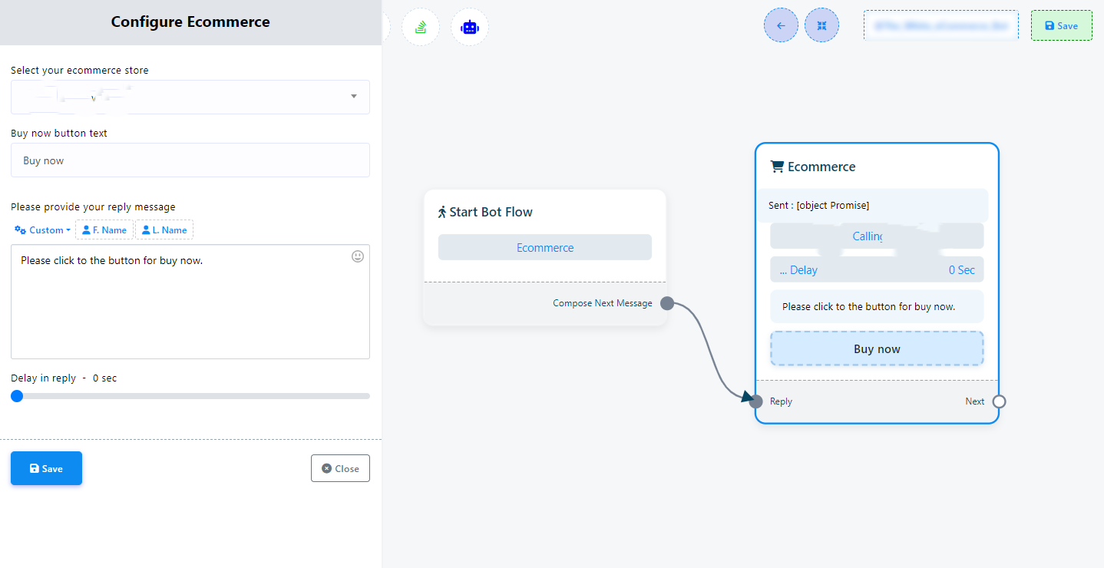Image resolution: width=1104 pixels, height=568 pixels.
Task: Click the compress/fit view icon
Action: pos(821,25)
